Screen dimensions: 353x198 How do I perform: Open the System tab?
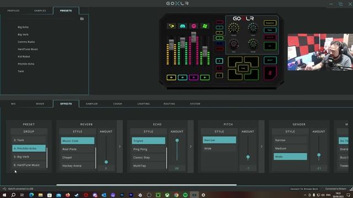pos(195,104)
